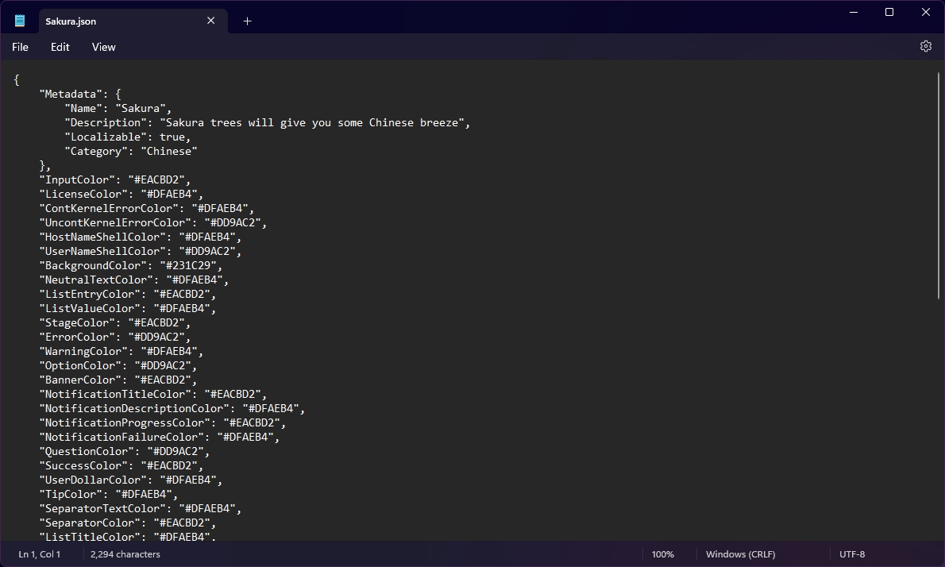Click the 2,294 characters count in status bar

(125, 554)
